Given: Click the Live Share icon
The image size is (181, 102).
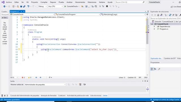Looking at the screenshot, I should pos(172,7).
